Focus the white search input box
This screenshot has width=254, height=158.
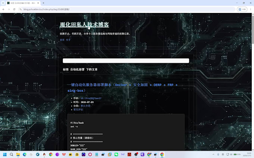(126, 61)
